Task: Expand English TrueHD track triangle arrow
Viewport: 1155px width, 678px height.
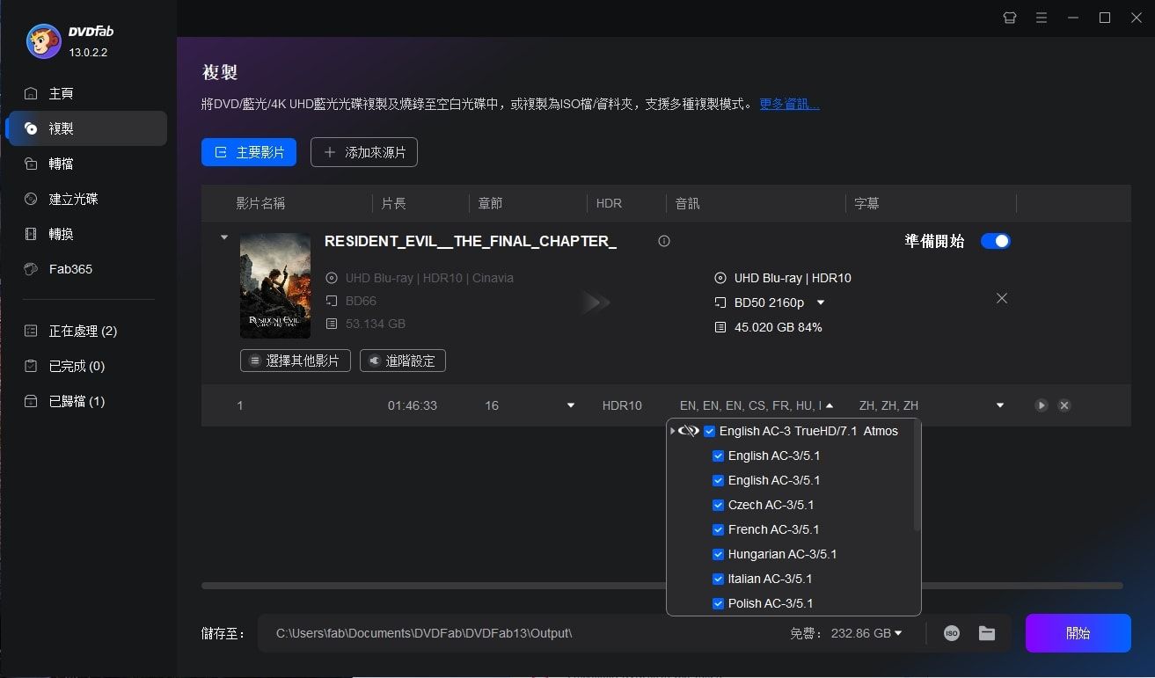Action: 673,431
